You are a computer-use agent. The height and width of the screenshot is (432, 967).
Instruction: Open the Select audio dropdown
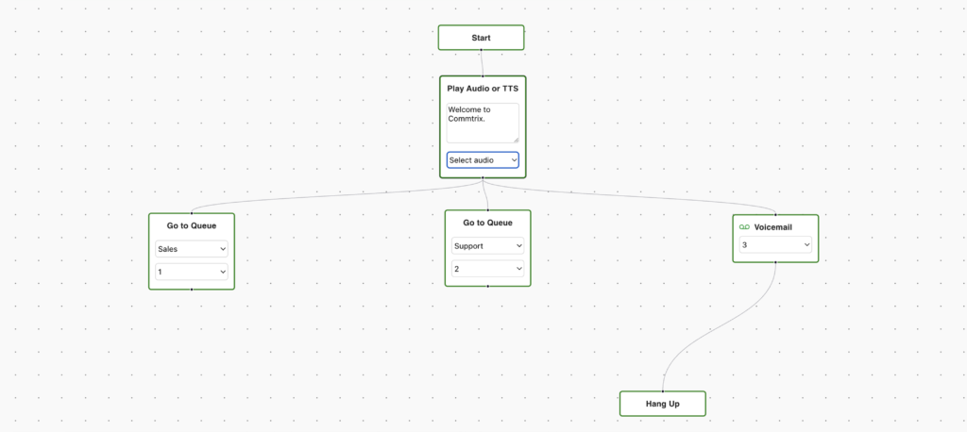(483, 160)
